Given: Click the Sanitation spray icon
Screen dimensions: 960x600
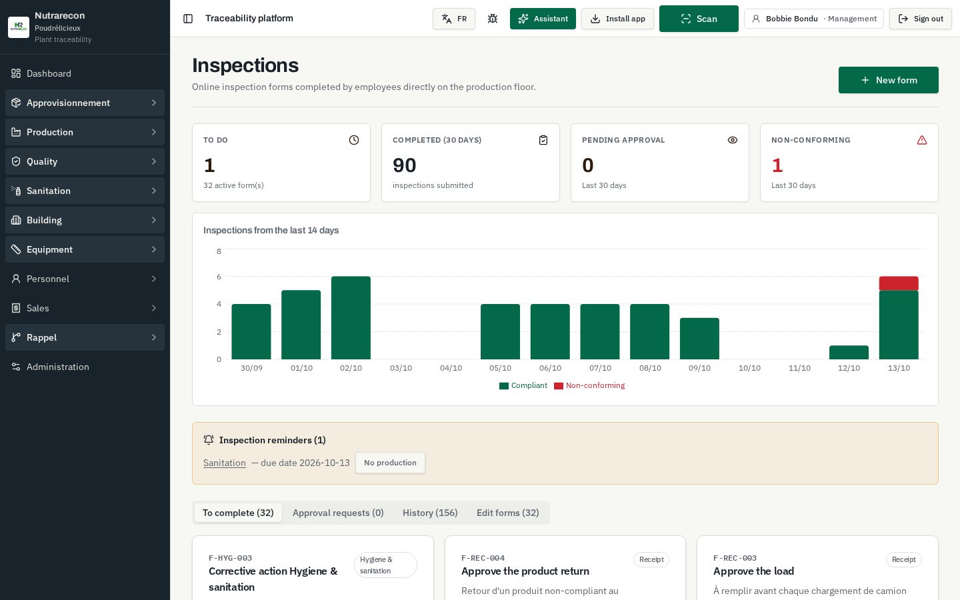Looking at the screenshot, I should (16, 191).
